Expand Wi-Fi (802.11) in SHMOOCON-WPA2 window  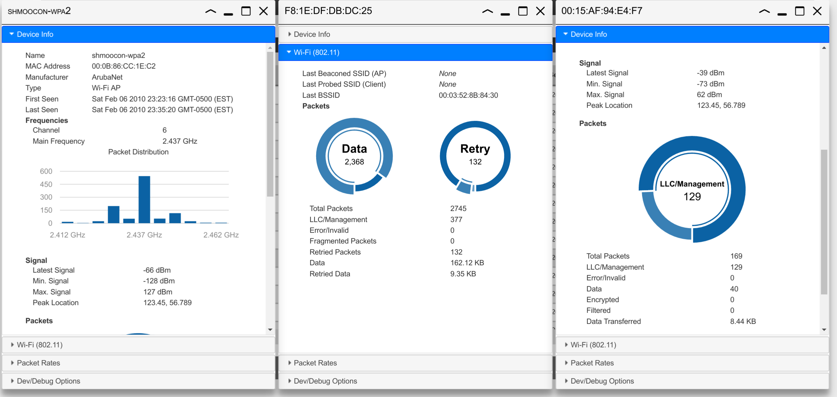coord(138,345)
